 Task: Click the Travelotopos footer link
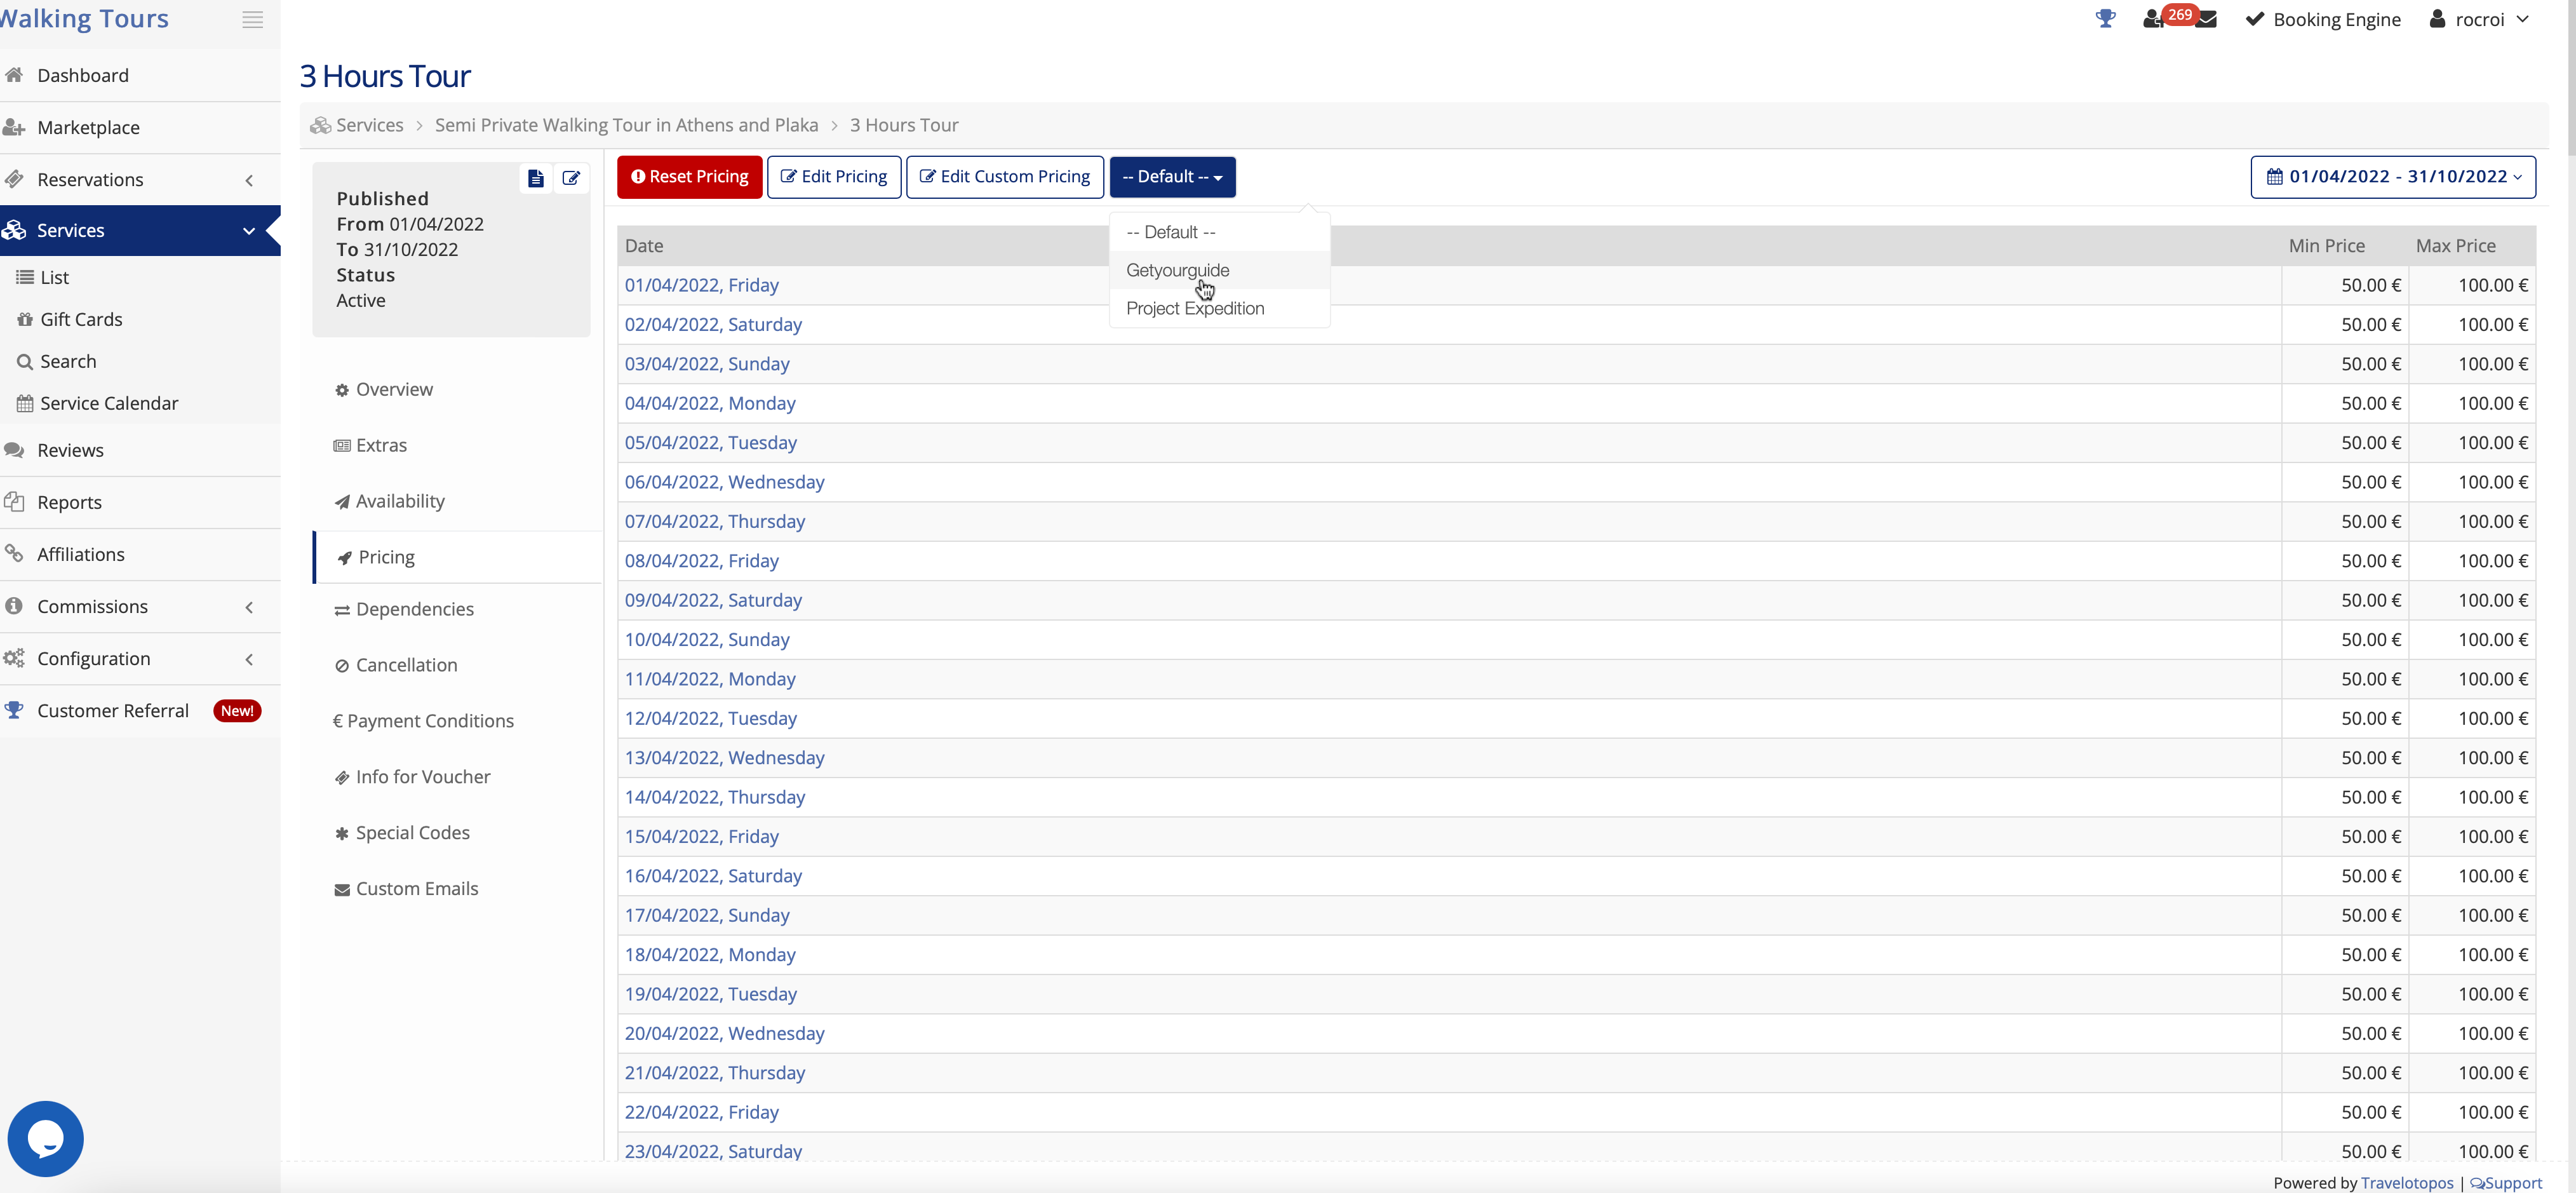point(2406,1183)
